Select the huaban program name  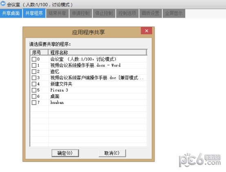point(57,103)
